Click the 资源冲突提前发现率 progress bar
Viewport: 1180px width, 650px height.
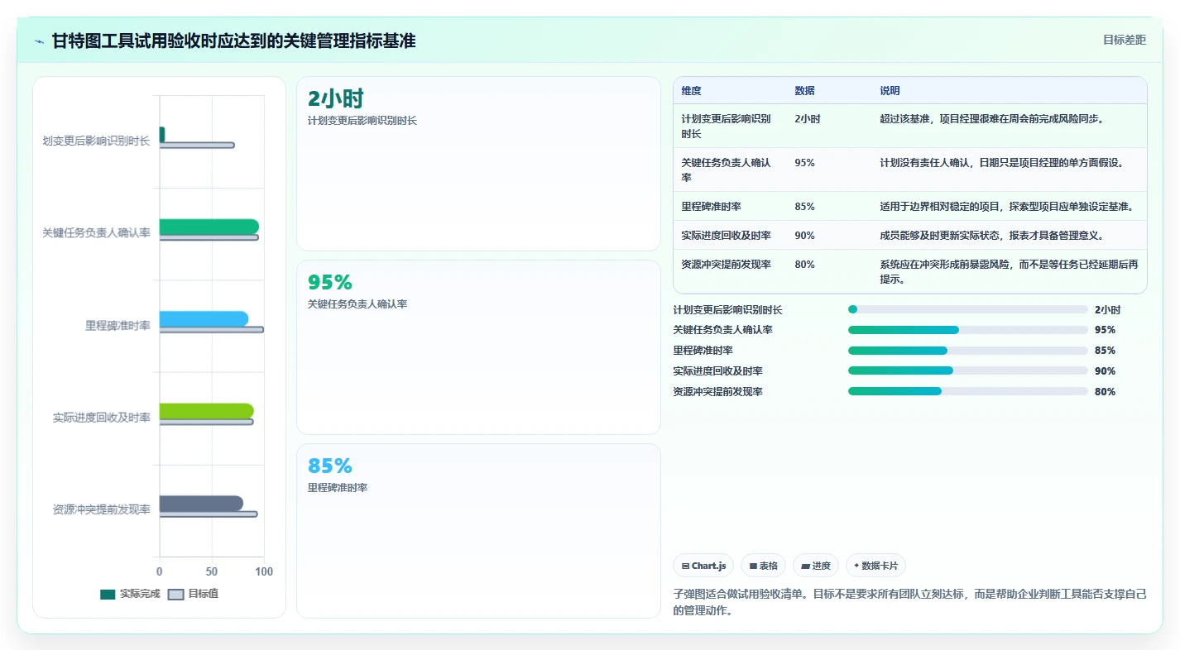(x=967, y=391)
